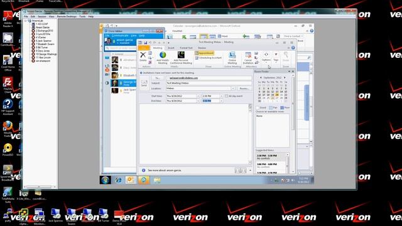Screen dimensions: 402x226
Task: Open the Adobe Reader desktop icon
Action: coord(8,19)
